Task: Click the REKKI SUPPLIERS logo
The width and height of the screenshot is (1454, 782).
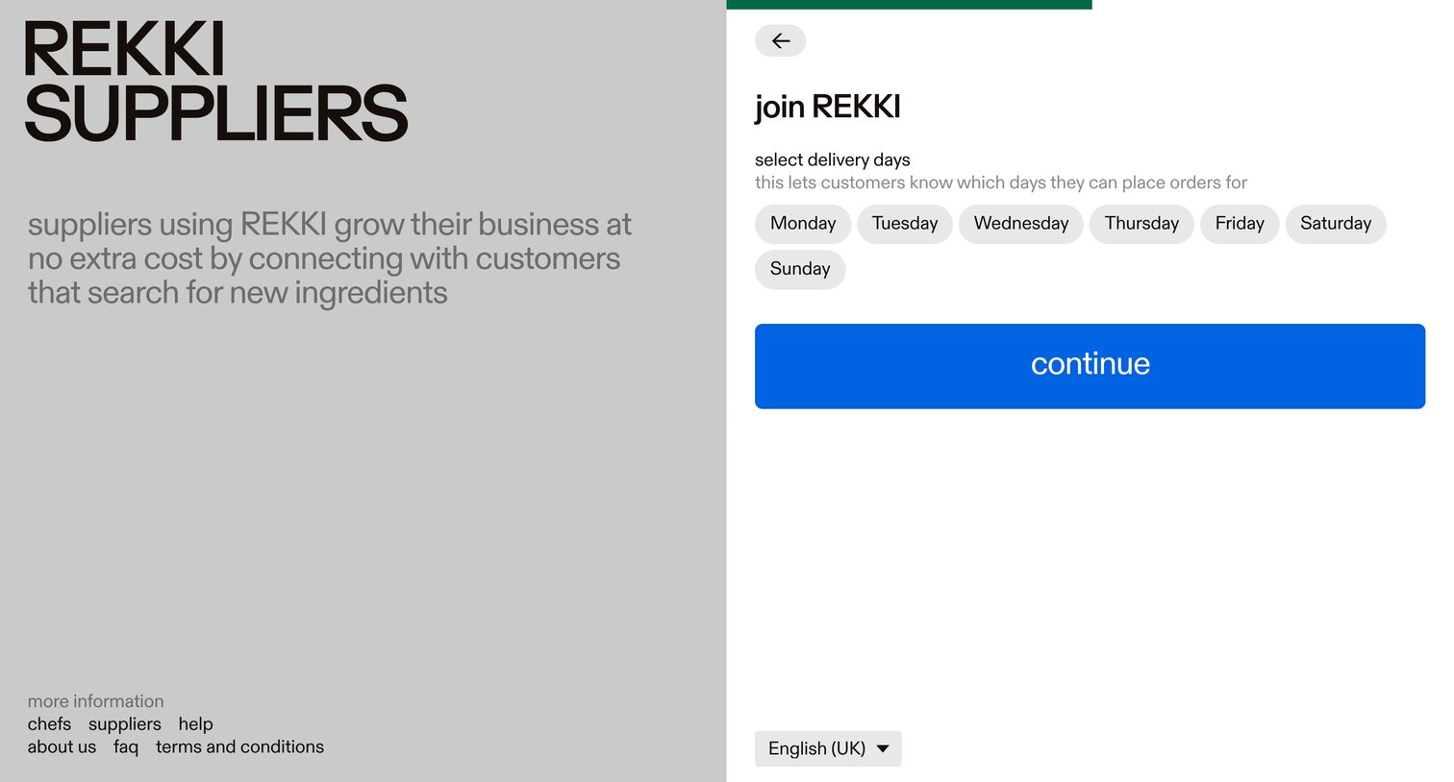Action: click(216, 82)
